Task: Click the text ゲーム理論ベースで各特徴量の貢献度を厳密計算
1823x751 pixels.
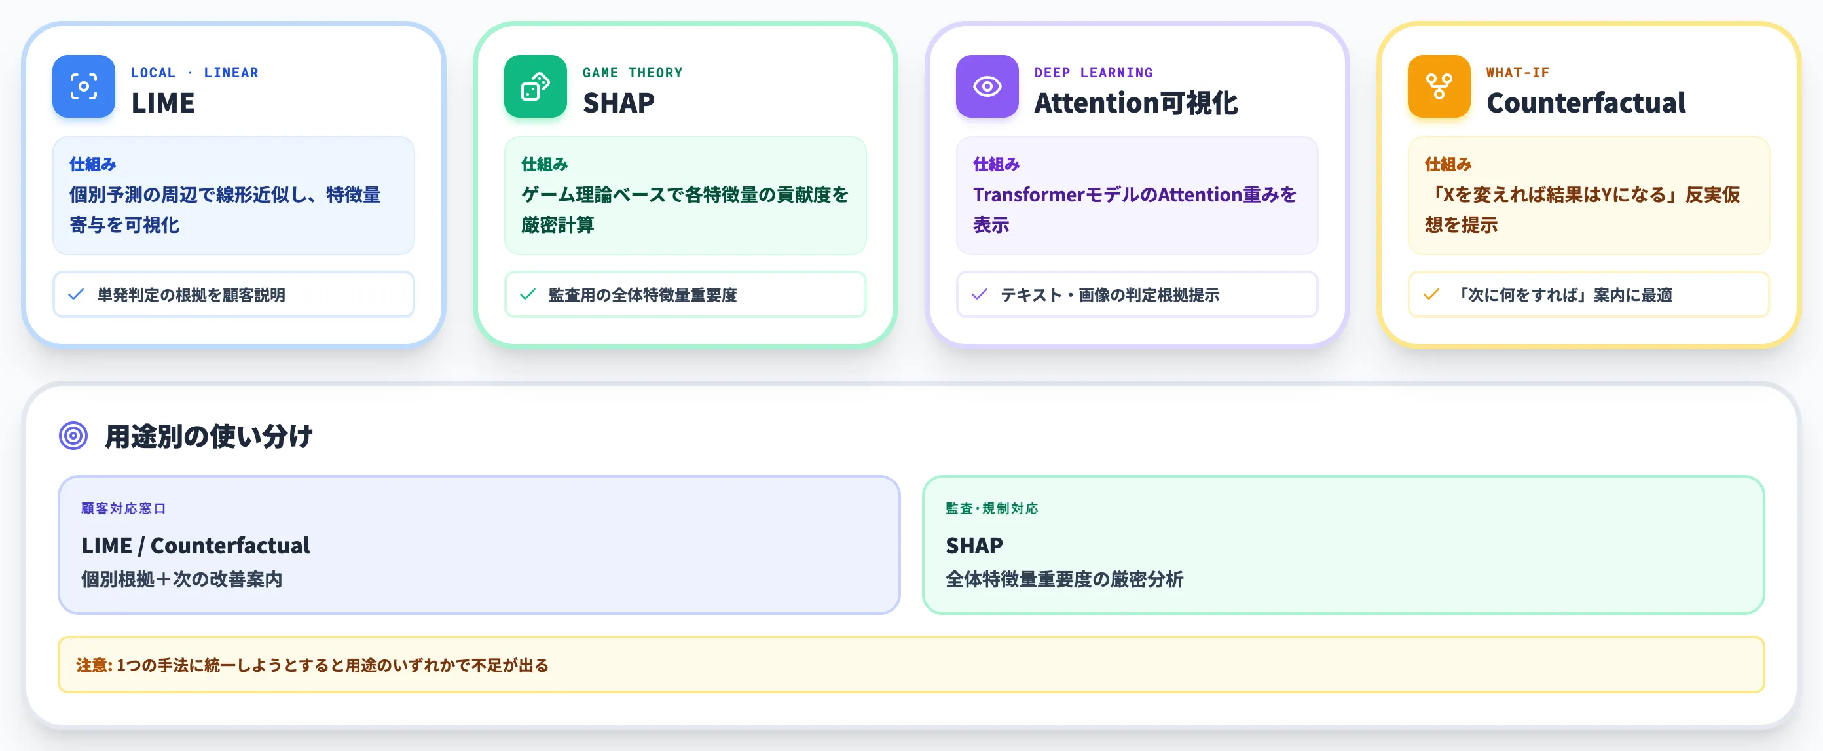Action: point(684,209)
